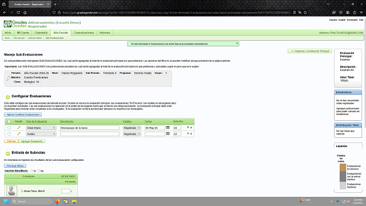
Task: Click the Eliminar button
Action: [x=11, y=141]
